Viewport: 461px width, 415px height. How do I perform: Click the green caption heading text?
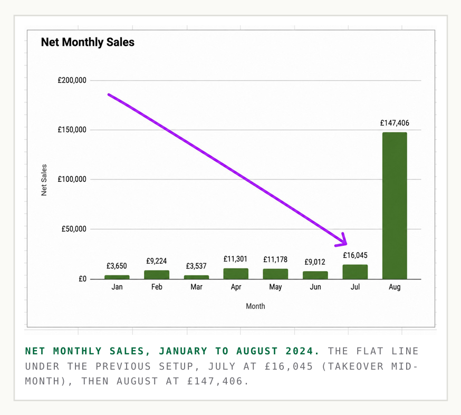point(172,351)
